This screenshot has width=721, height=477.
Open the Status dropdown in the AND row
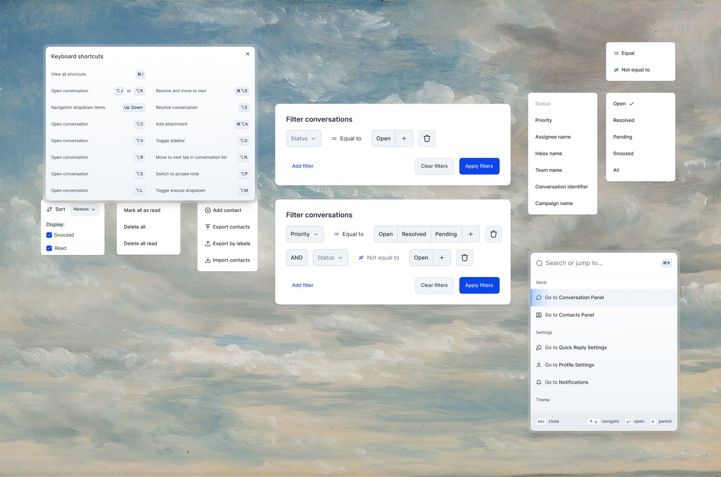point(330,258)
